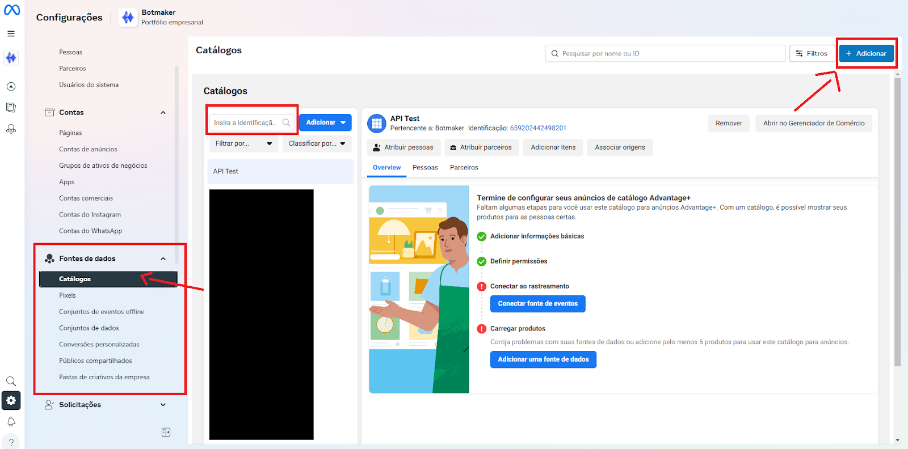Open Contas do Instagram
Viewport: 908px width, 449px height.
tap(90, 214)
